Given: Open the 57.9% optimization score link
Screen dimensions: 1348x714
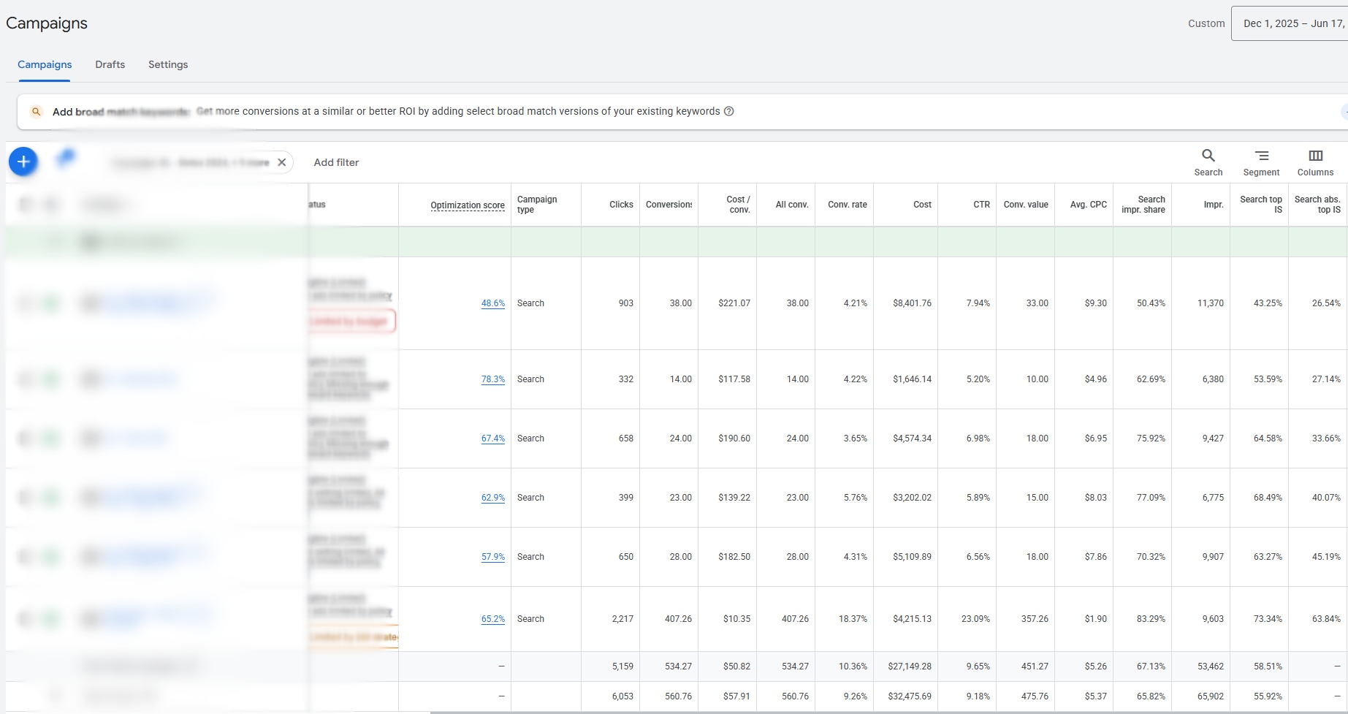Looking at the screenshot, I should [493, 557].
